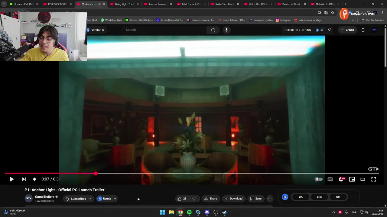The image size is (387, 217).
Task: Open Steam from the taskbar
Action: tap(225, 212)
